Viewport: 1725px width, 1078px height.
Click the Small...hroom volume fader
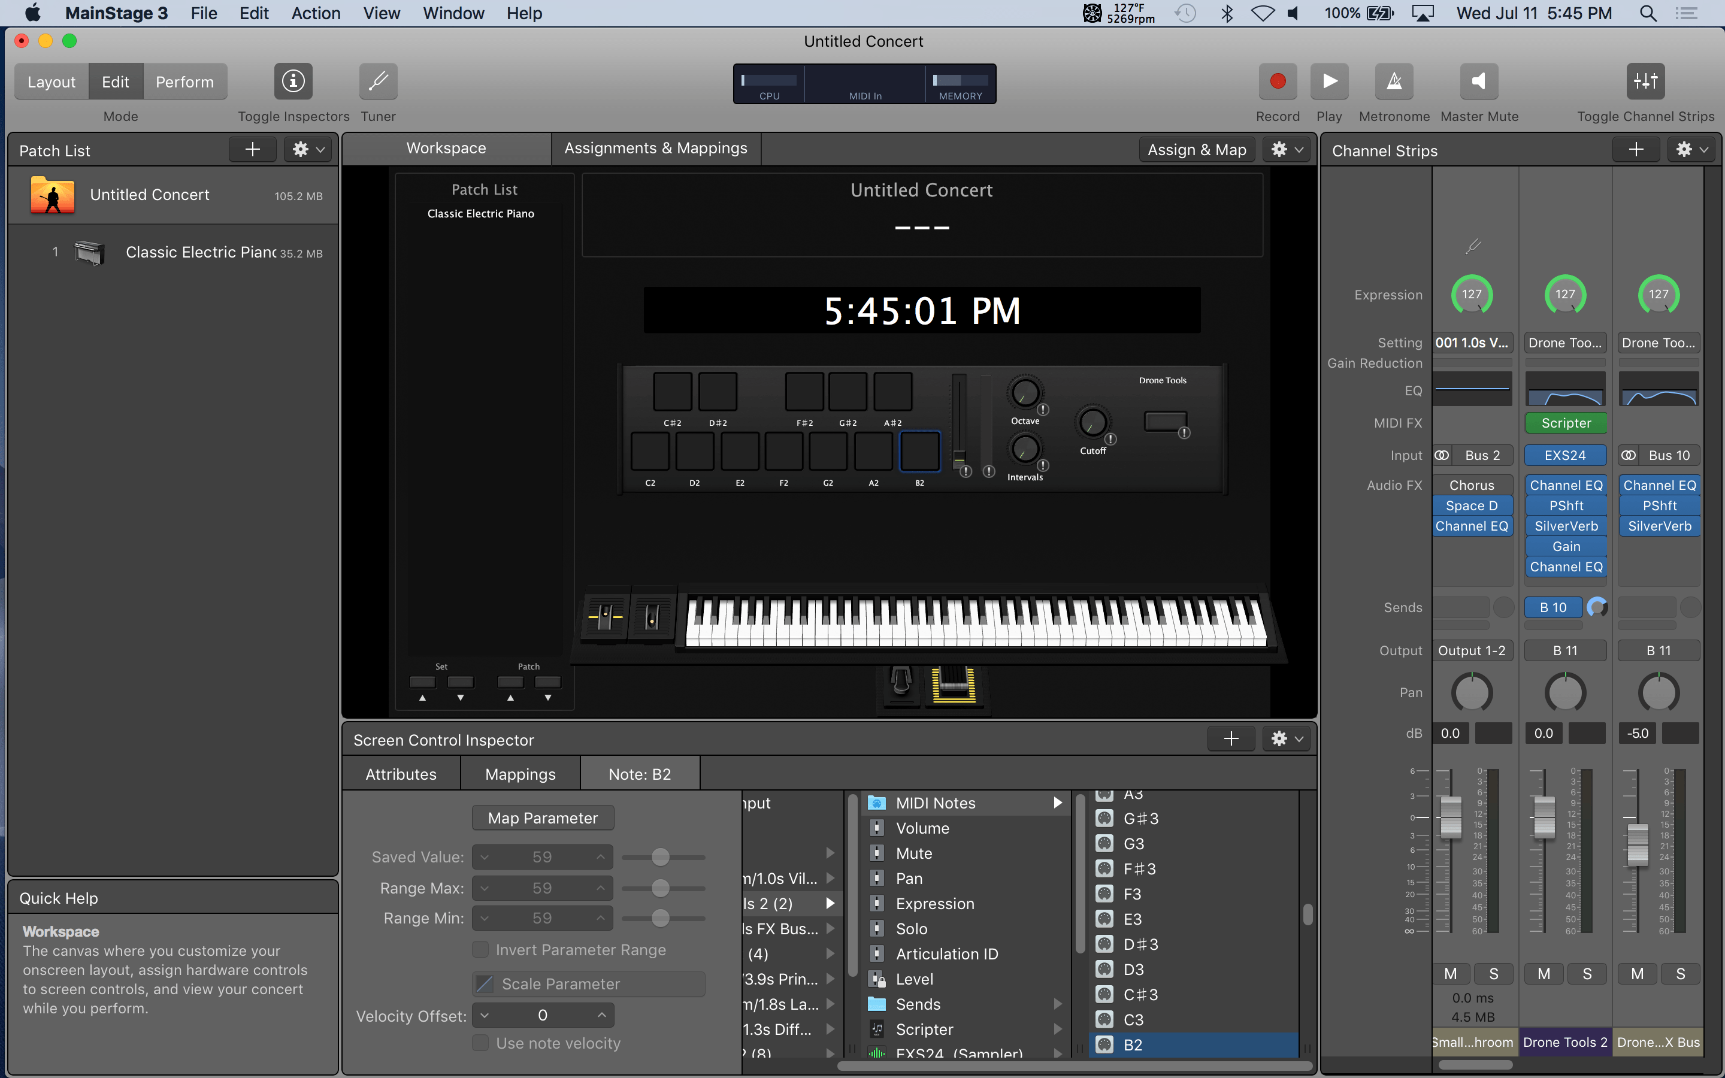pyautogui.click(x=1451, y=817)
